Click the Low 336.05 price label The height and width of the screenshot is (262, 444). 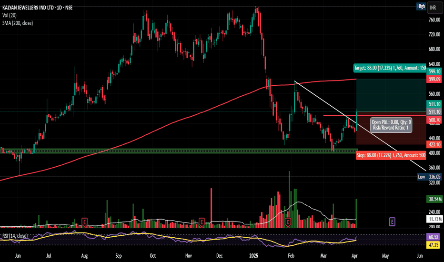(430, 177)
